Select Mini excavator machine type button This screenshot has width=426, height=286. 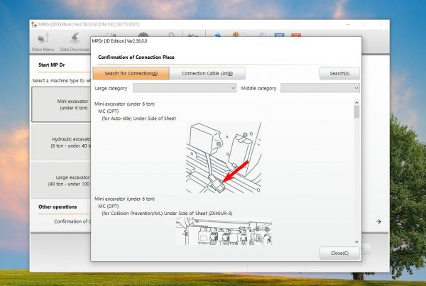61,104
